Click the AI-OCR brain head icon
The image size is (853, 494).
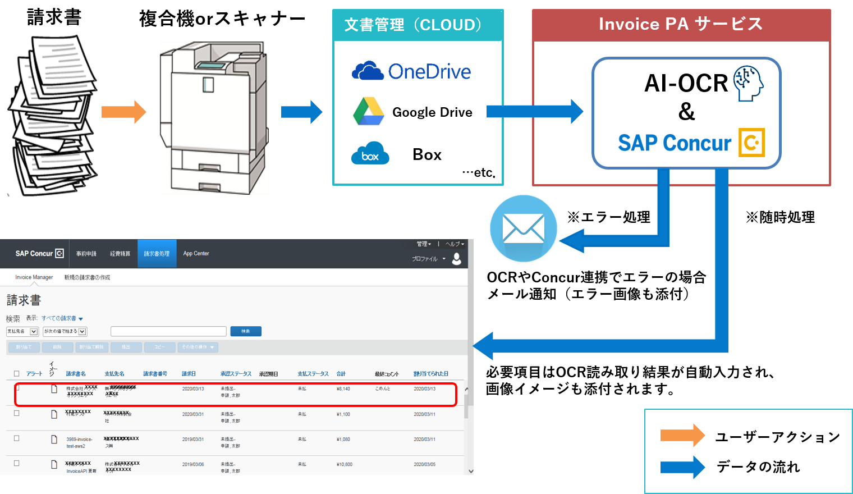coord(748,83)
